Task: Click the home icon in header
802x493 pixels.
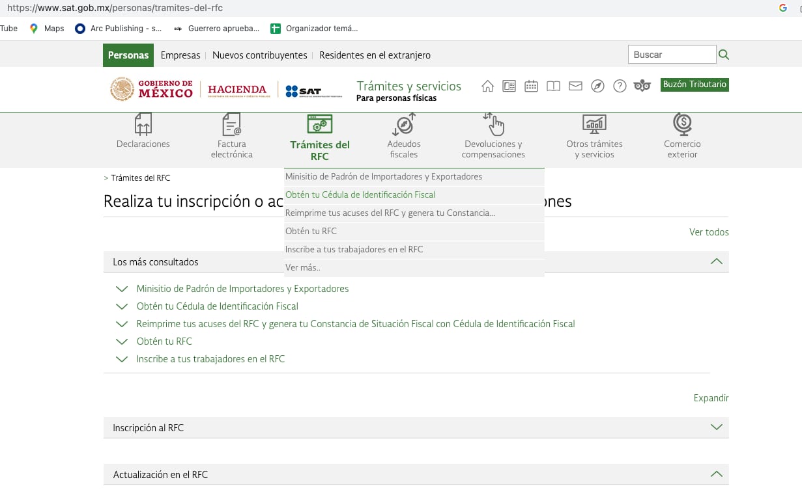Action: pyautogui.click(x=487, y=86)
